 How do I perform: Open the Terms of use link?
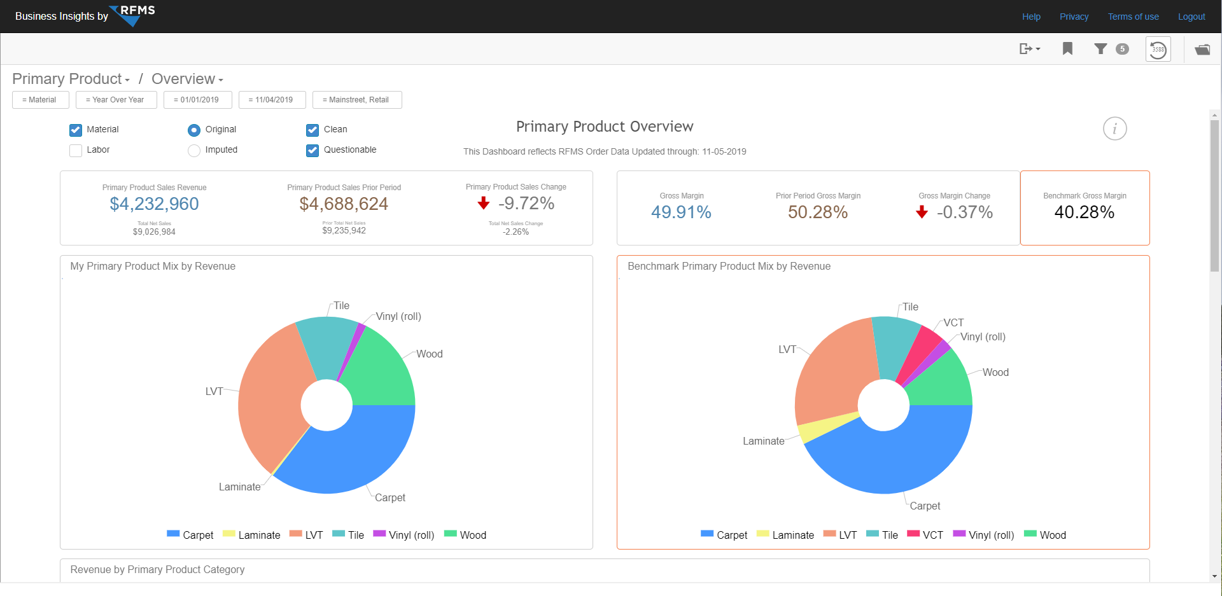coord(1133,17)
